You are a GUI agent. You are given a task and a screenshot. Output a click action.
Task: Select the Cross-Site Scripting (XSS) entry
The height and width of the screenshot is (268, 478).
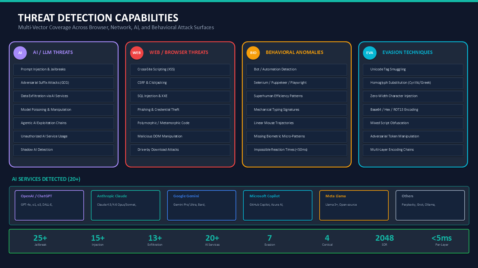pyautogui.click(x=180, y=69)
